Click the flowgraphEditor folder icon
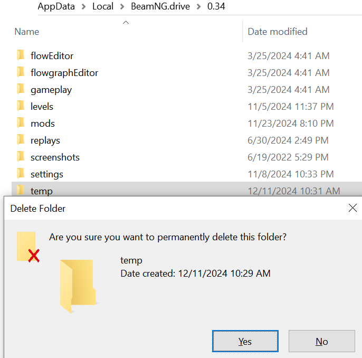Screen dimensions: 362x358 (x=21, y=72)
